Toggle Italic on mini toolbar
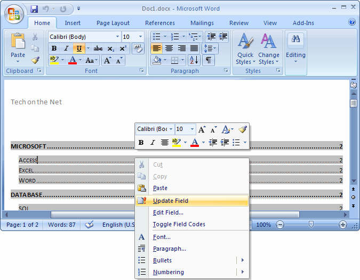360x280 pixels. (153, 142)
